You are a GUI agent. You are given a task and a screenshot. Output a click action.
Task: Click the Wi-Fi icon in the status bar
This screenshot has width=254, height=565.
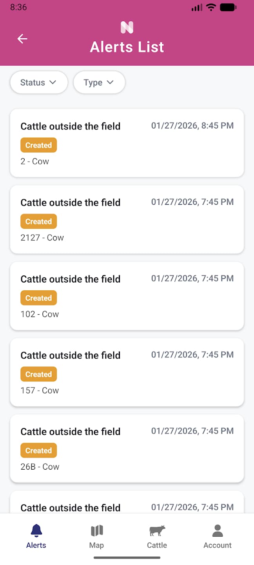click(211, 7)
